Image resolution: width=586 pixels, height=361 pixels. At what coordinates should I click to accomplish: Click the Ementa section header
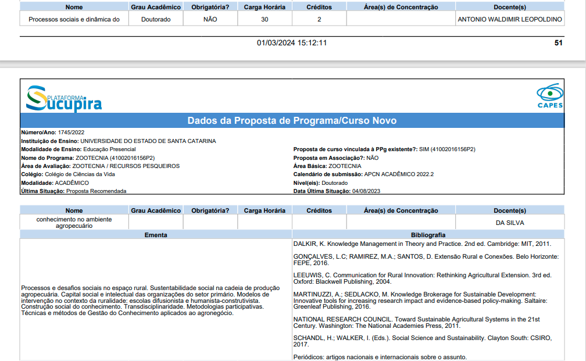(x=156, y=235)
